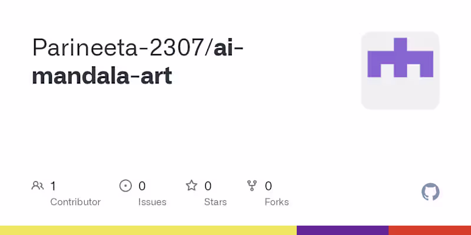The height and width of the screenshot is (235, 471).
Task: Open the Issues label link
Action: (x=152, y=202)
